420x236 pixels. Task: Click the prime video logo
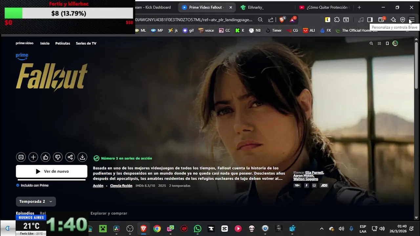pyautogui.click(x=25, y=43)
